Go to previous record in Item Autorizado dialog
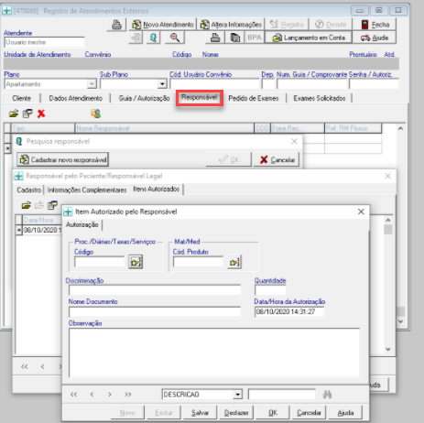Image resolution: width=424 pixels, height=423 pixels. 92,395
